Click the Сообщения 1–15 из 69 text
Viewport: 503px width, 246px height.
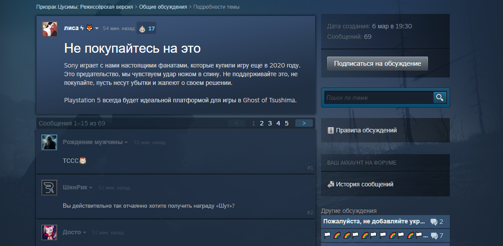click(72, 123)
